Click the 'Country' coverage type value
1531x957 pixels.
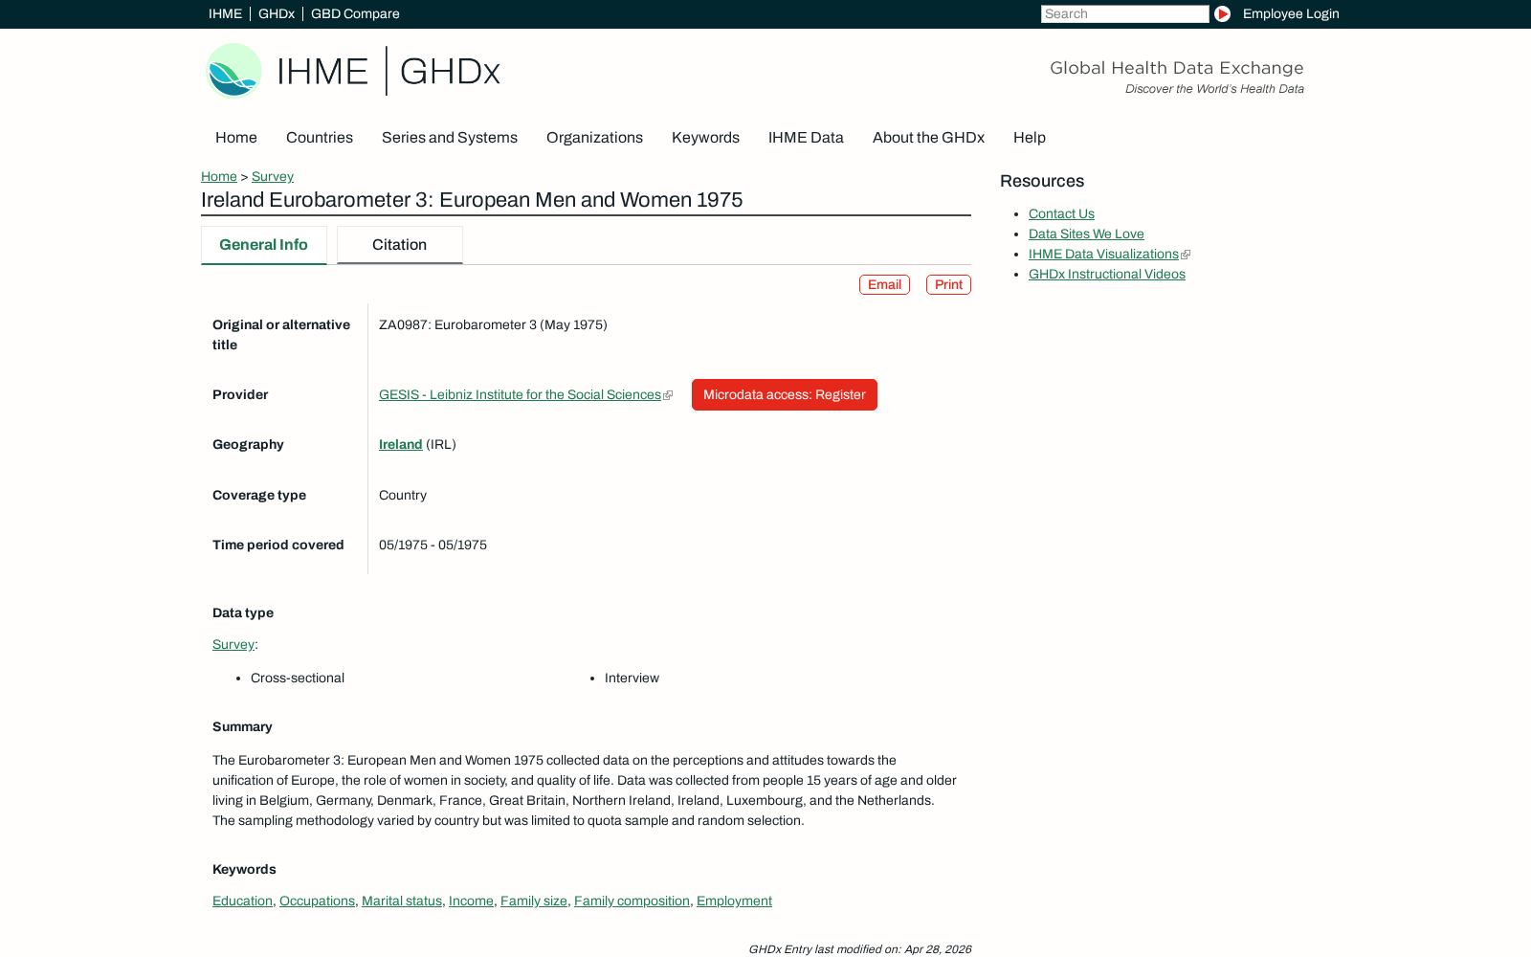pyautogui.click(x=403, y=495)
